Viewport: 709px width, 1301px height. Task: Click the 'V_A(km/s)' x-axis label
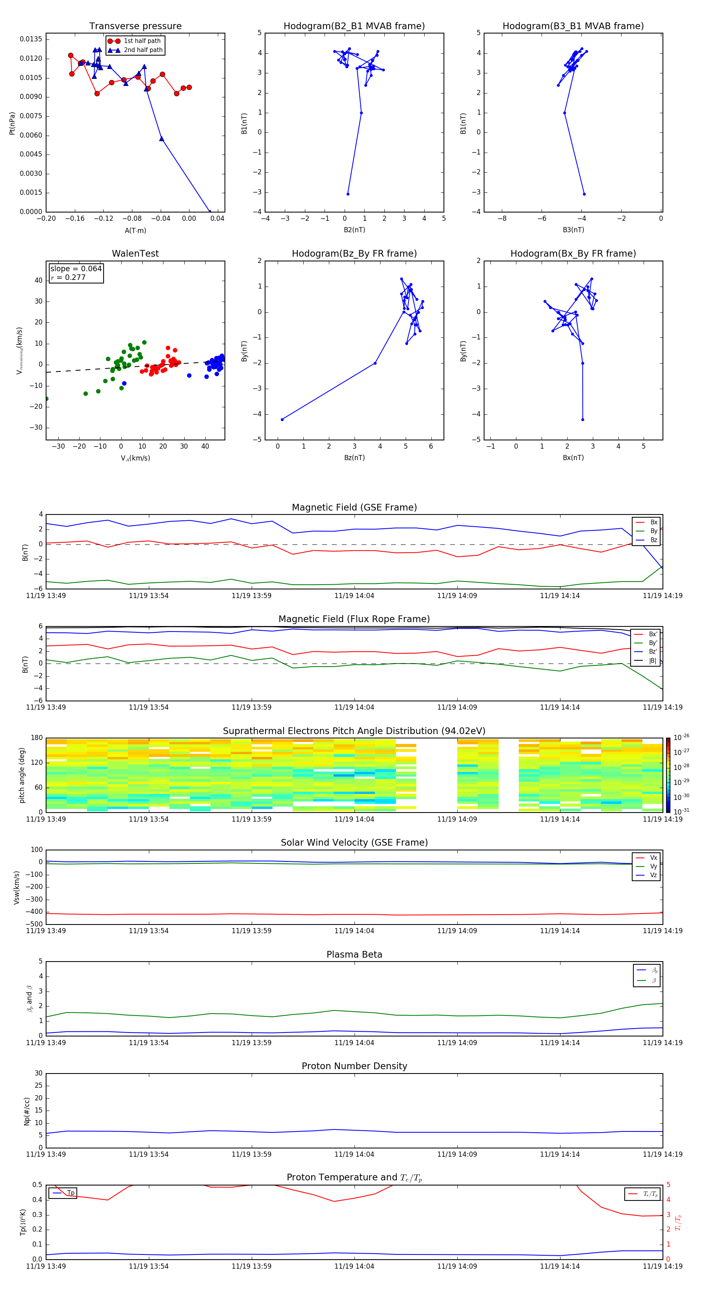135,458
